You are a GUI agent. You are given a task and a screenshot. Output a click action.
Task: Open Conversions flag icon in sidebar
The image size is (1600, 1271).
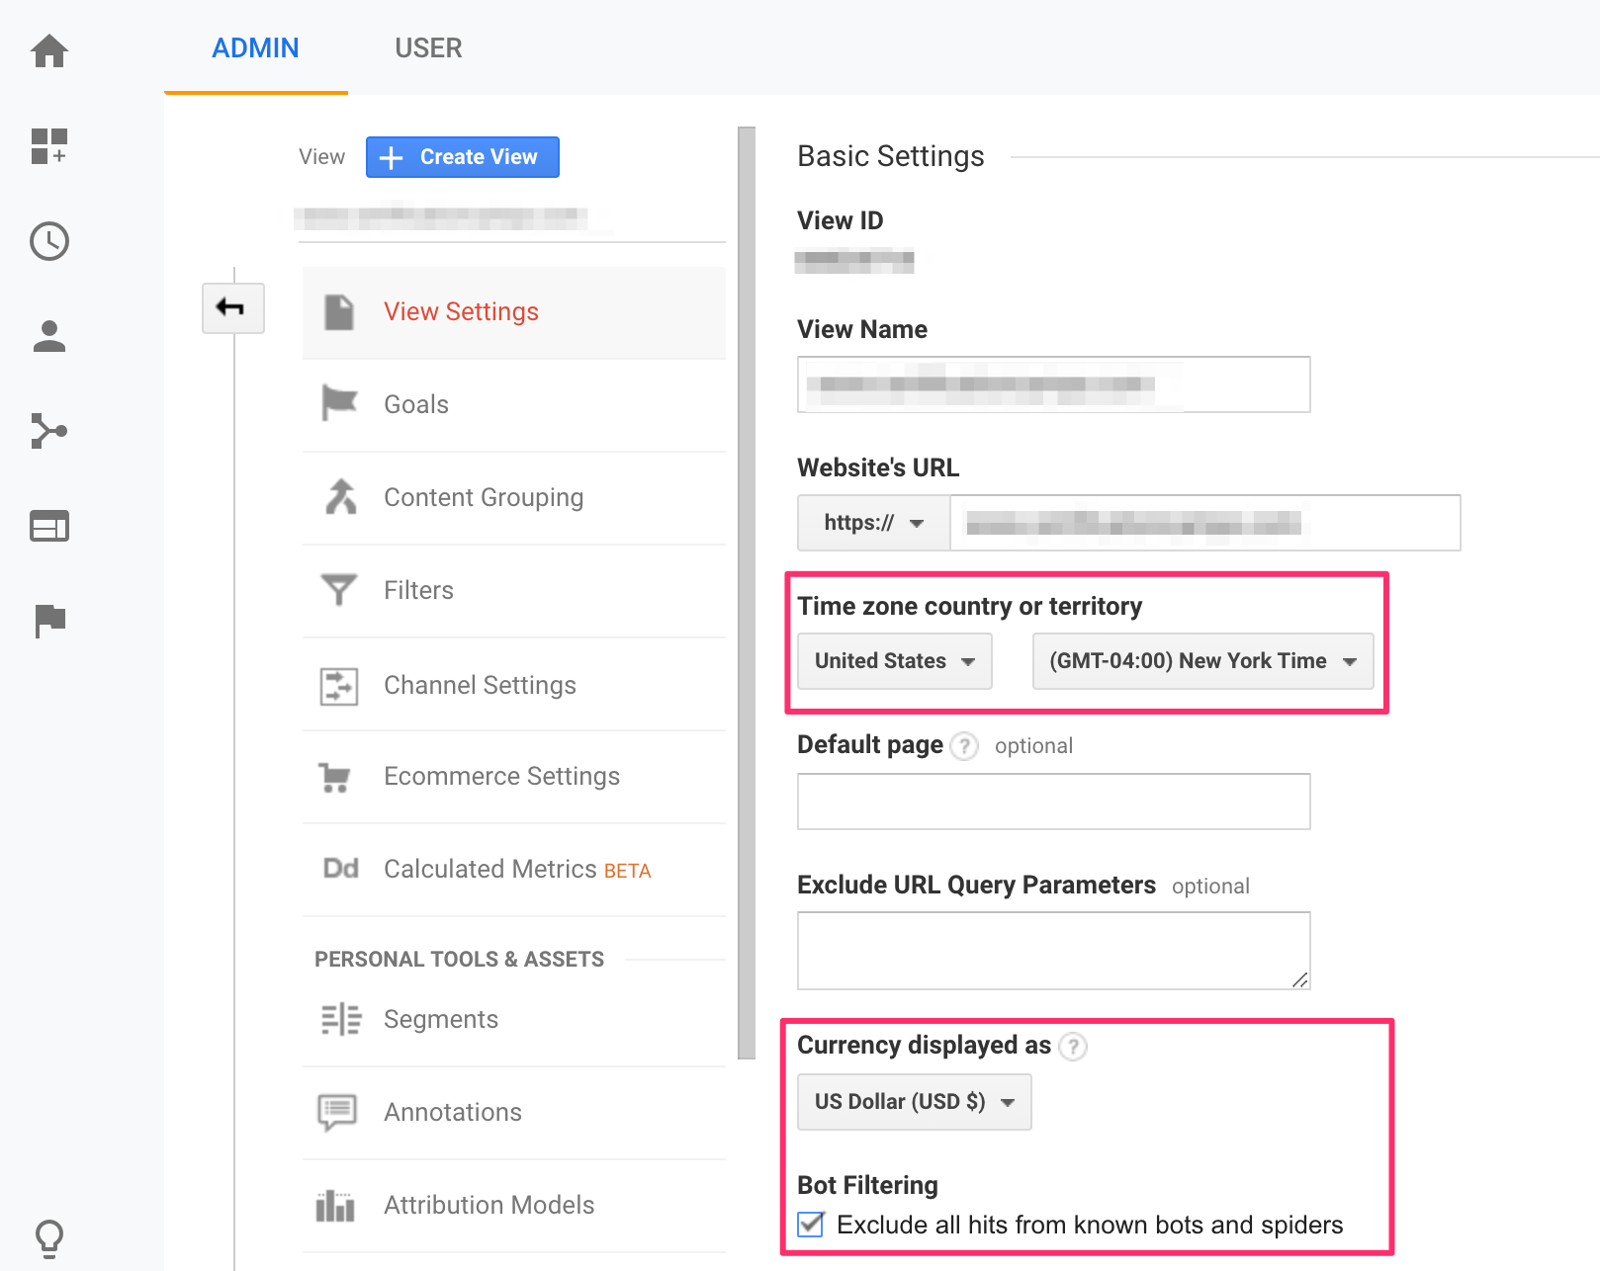pos(49,621)
